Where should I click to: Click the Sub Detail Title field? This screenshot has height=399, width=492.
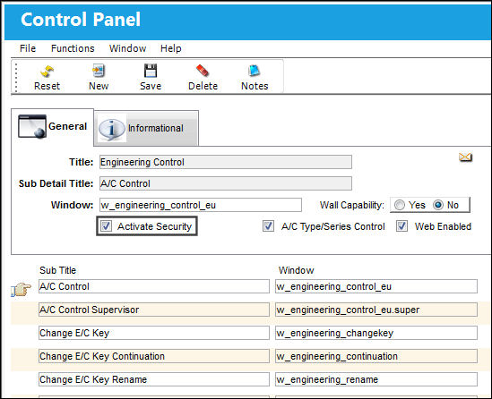(226, 183)
